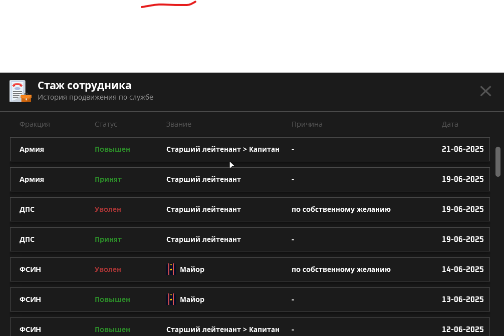The image size is (504, 336).
Task: Click Повышен status in 12-06-2025 row
Action: click(112, 329)
